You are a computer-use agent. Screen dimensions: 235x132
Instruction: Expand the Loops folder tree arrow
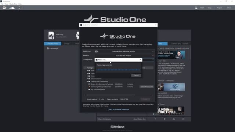tap(87, 73)
